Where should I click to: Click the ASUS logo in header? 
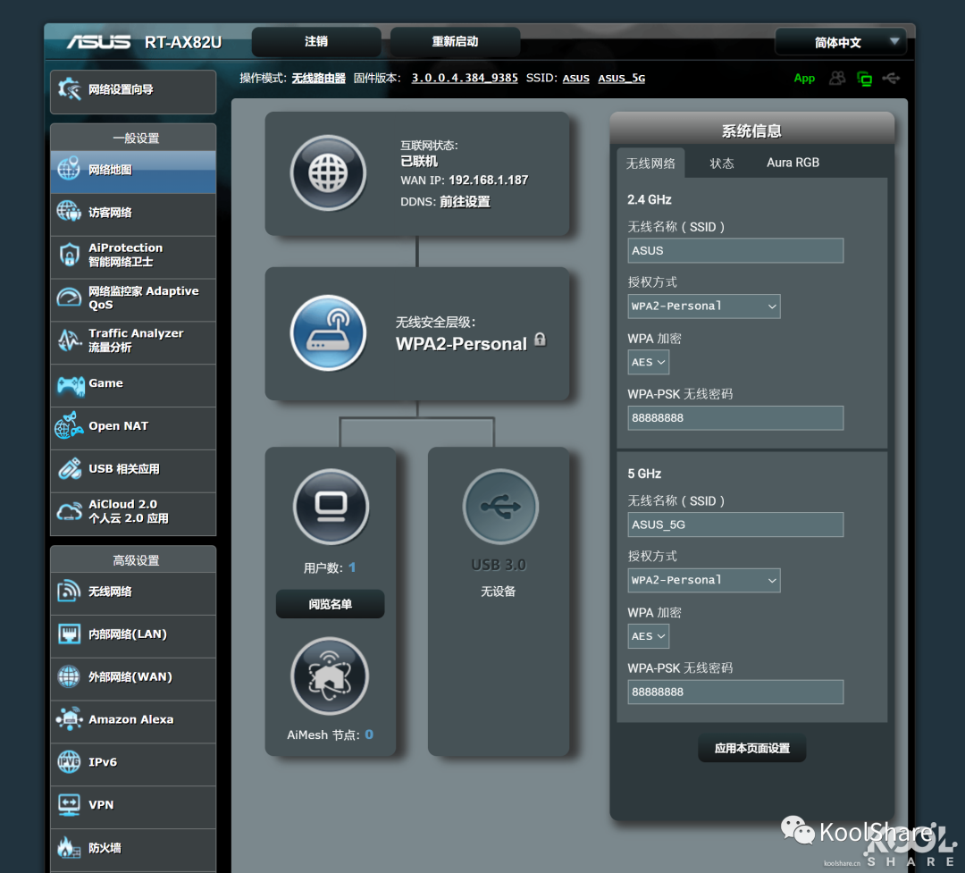coord(98,42)
